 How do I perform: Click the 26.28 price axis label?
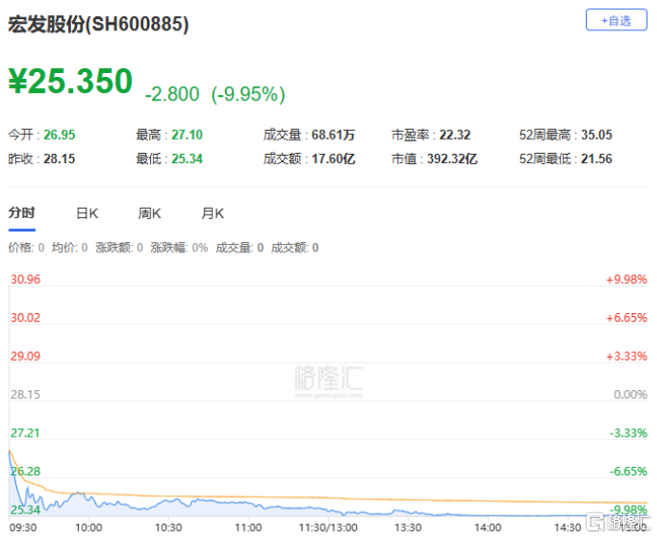(x=26, y=472)
